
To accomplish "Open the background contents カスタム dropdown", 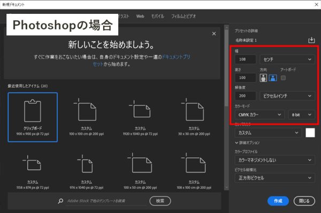I will [268, 133].
